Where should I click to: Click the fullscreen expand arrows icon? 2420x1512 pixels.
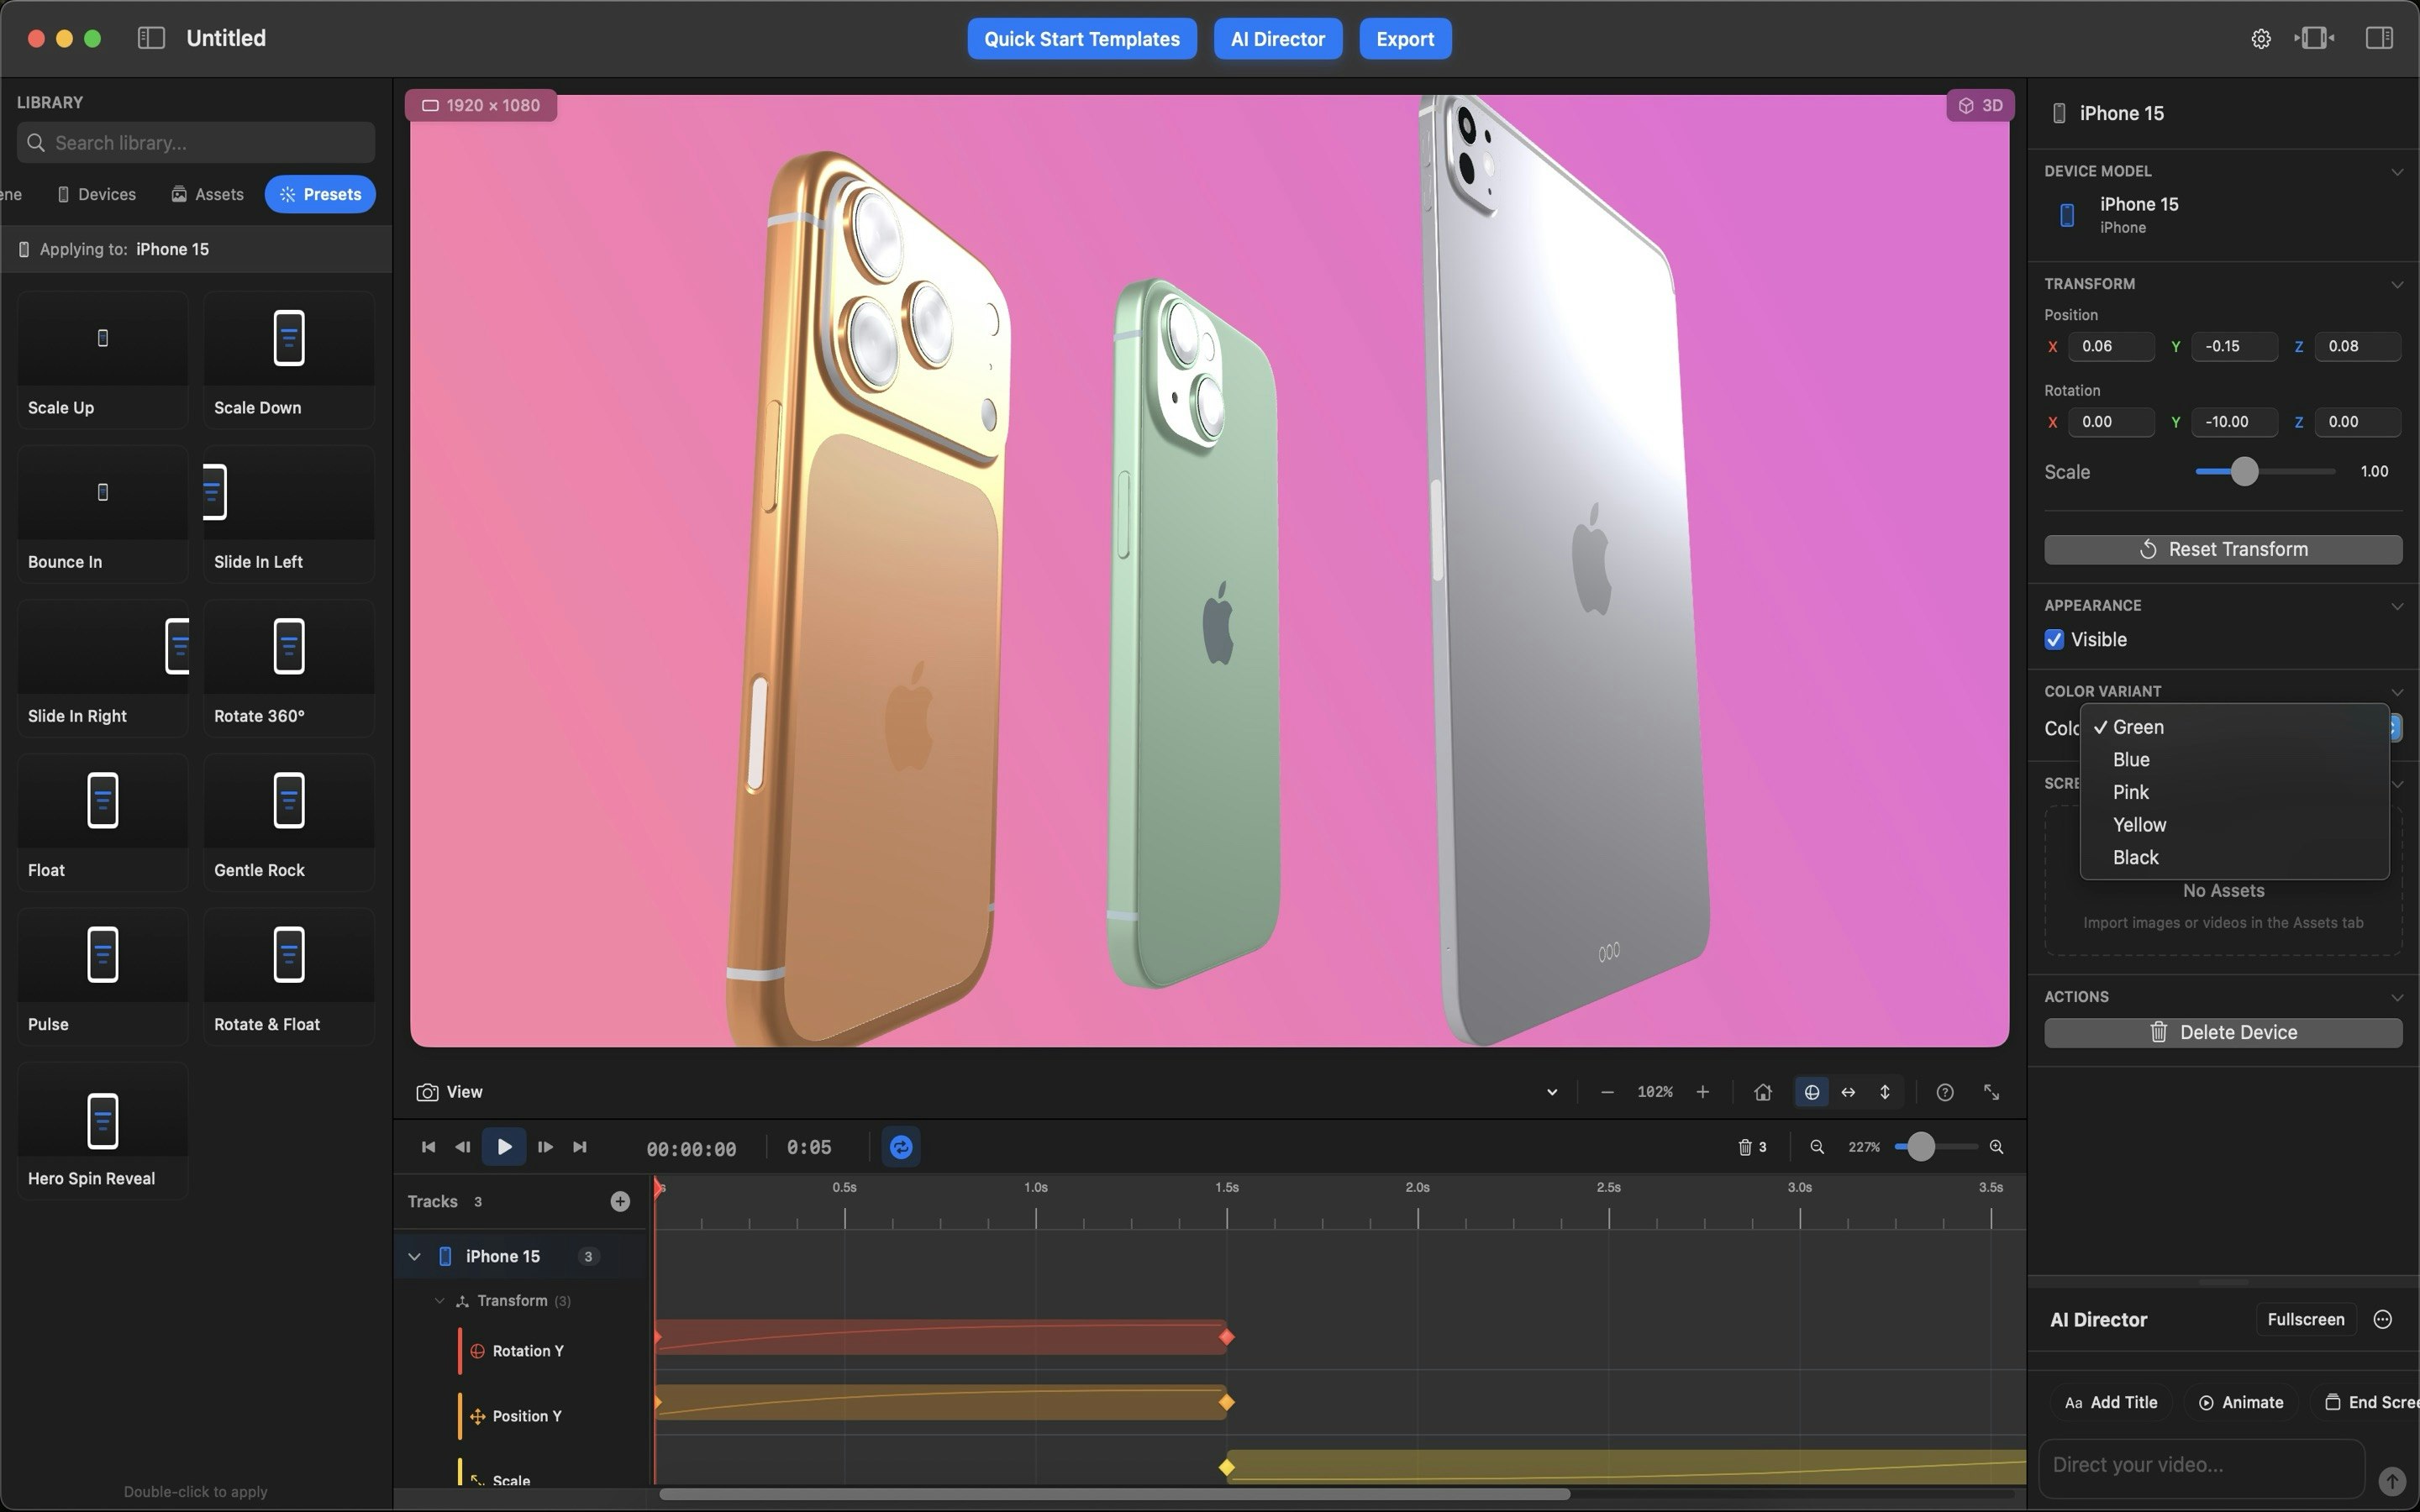pos(1991,1092)
